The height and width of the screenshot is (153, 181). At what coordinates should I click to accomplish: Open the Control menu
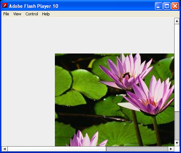(x=32, y=14)
